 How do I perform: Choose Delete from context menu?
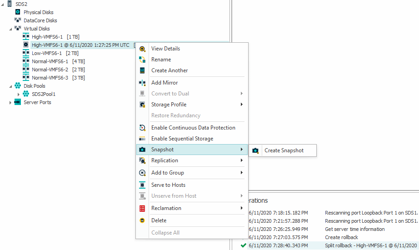(x=192, y=220)
